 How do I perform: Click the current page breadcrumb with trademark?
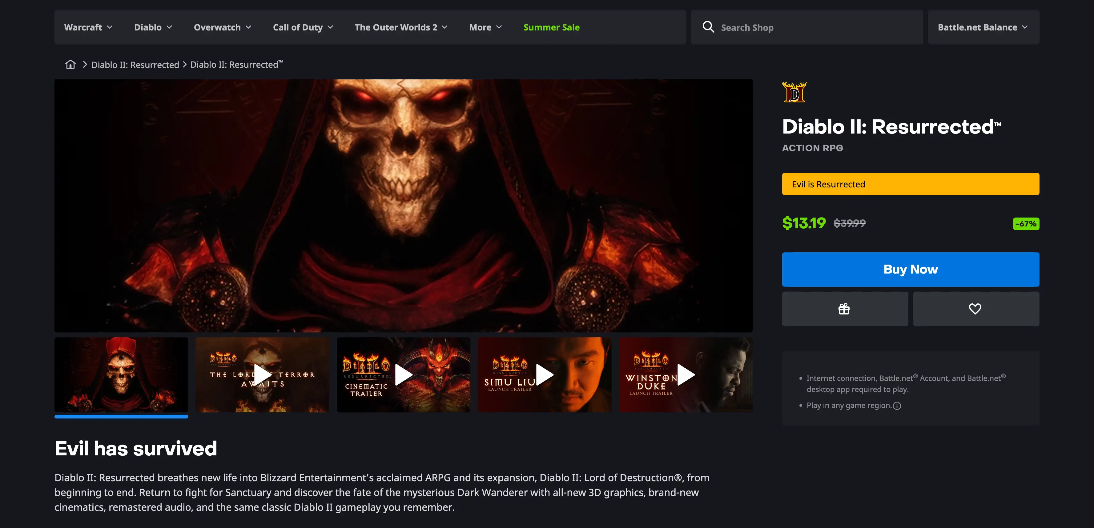236,65
